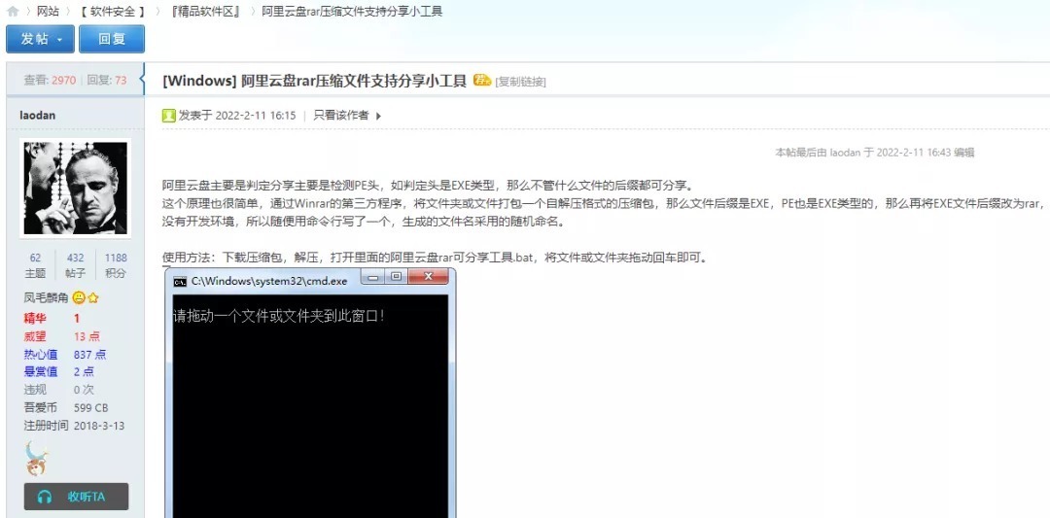Image resolution: width=1050 pixels, height=518 pixels.
Task: Click the thread title in breadcrumb
Action: click(x=352, y=12)
